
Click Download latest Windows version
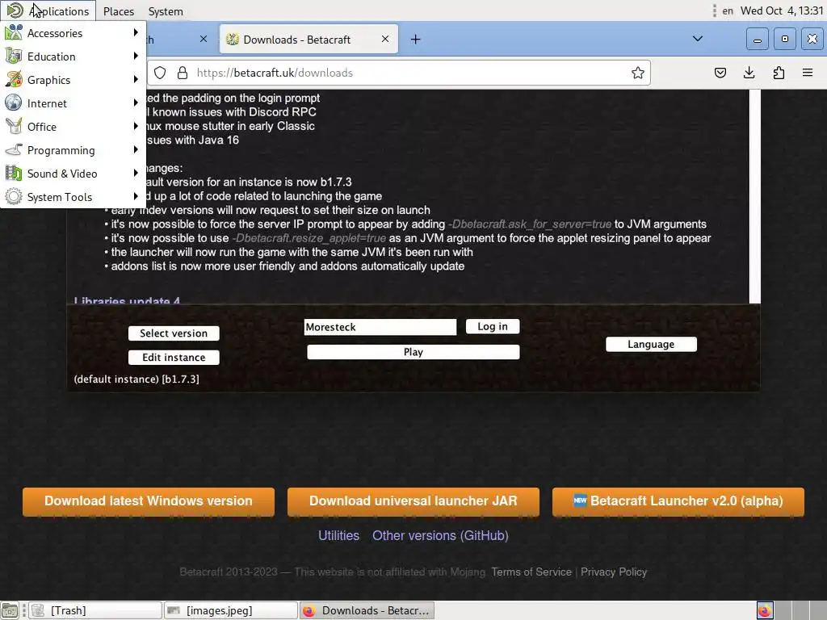149,501
